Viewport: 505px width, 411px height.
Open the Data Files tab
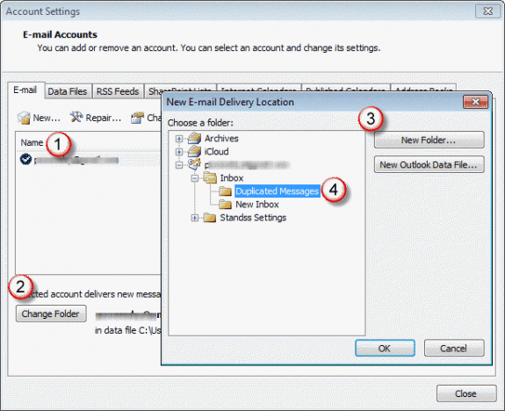(x=68, y=91)
